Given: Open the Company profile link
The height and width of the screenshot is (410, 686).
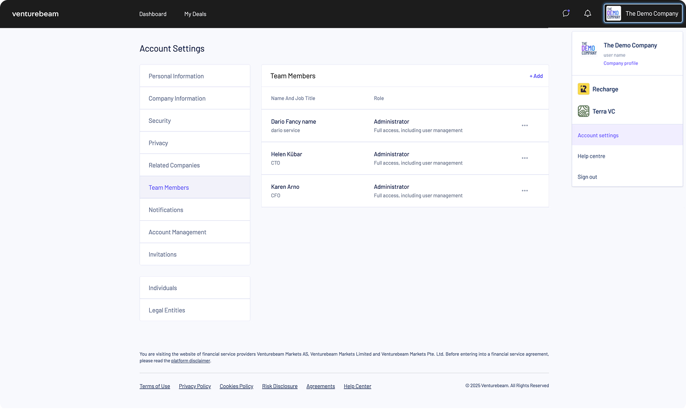Looking at the screenshot, I should click(x=620, y=63).
